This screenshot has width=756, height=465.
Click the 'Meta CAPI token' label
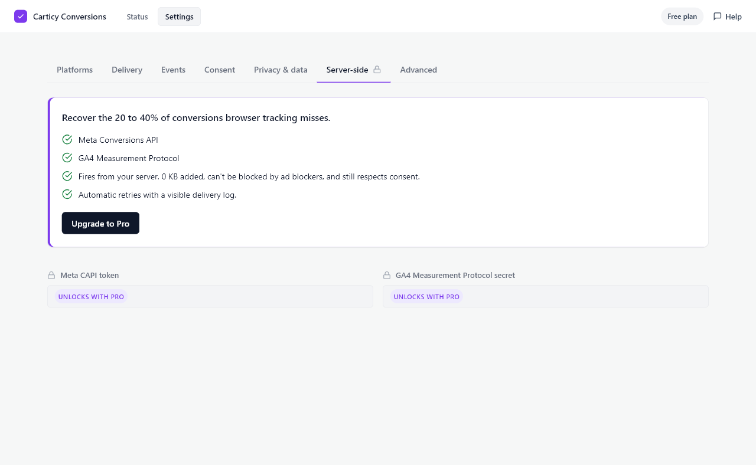[x=89, y=276]
